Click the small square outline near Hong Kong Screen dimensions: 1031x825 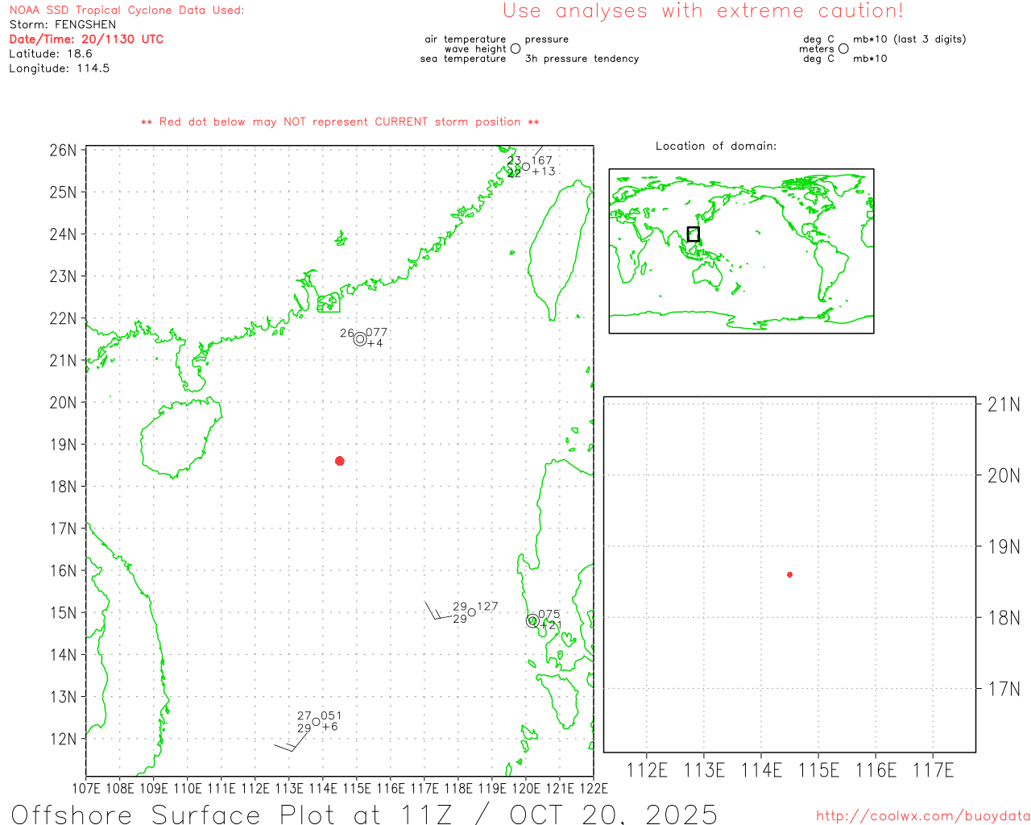click(329, 303)
